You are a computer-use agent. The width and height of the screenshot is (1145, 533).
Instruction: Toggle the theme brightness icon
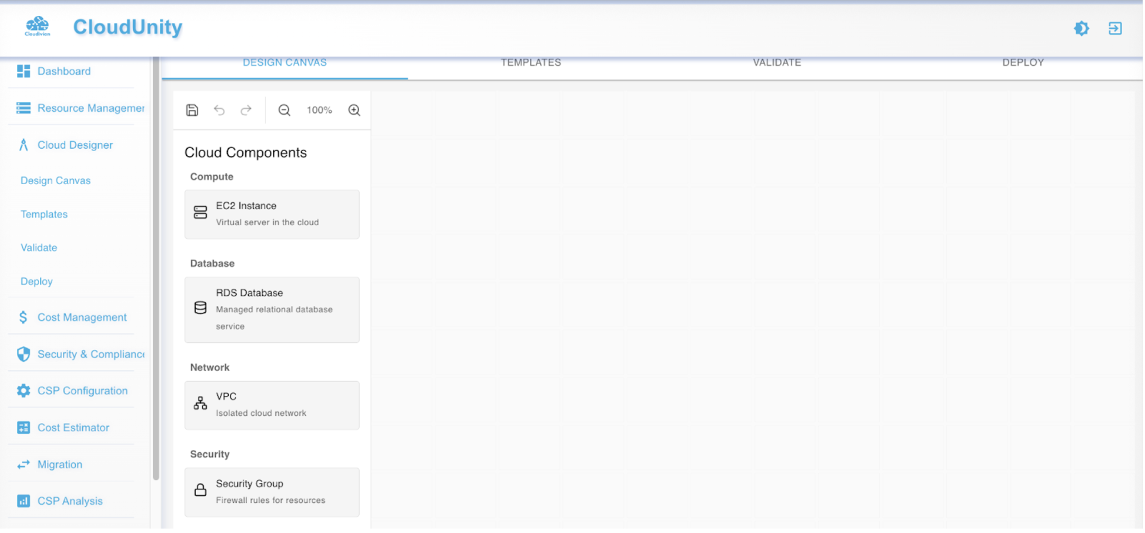(1081, 28)
